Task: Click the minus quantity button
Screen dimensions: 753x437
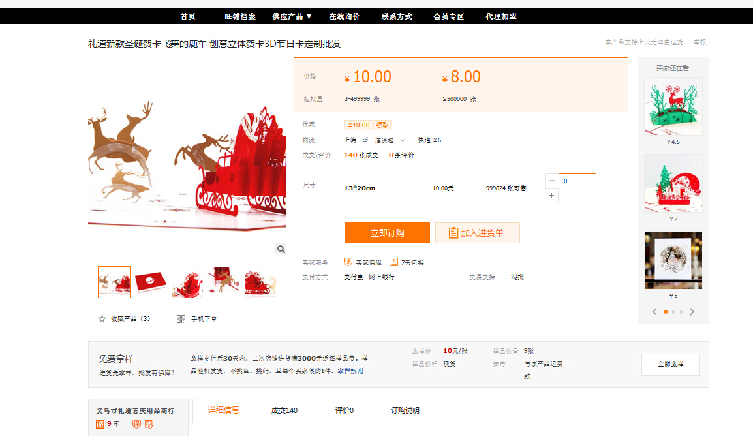Action: coord(551,181)
